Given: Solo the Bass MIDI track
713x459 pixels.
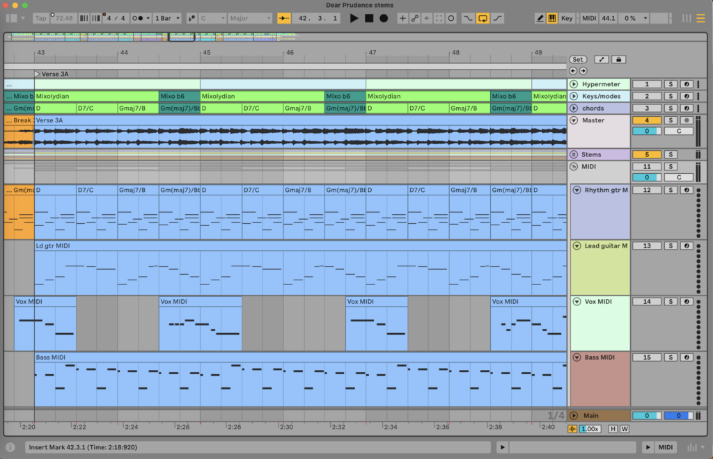Looking at the screenshot, I should [x=671, y=357].
